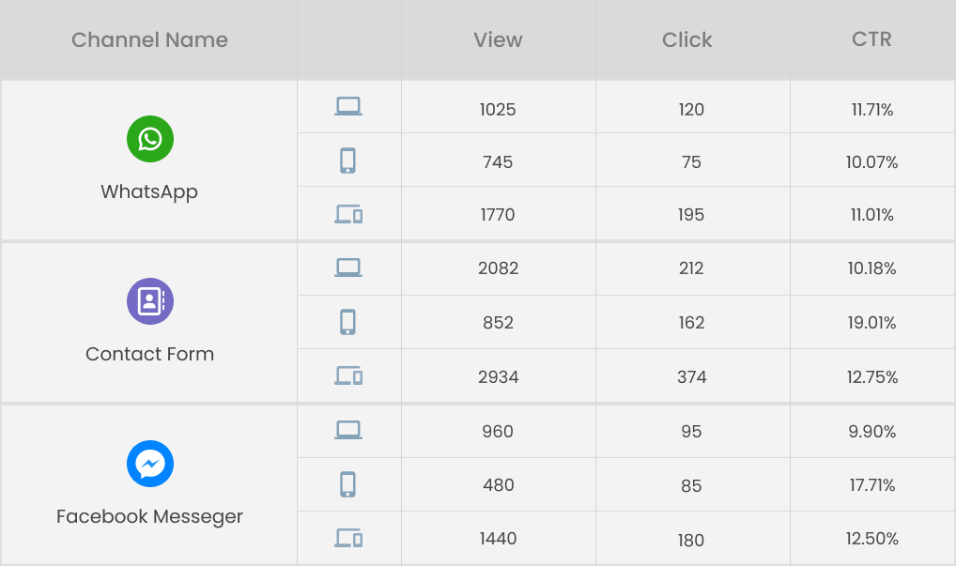Click the Facebook Messeger channel label
The image size is (956, 566).
click(149, 516)
